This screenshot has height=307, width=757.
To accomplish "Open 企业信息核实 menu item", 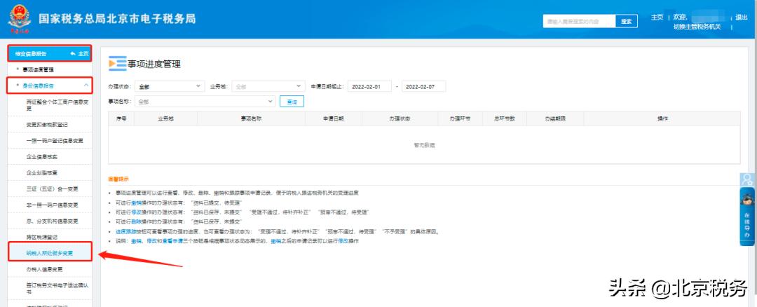I will pyautogui.click(x=42, y=157).
